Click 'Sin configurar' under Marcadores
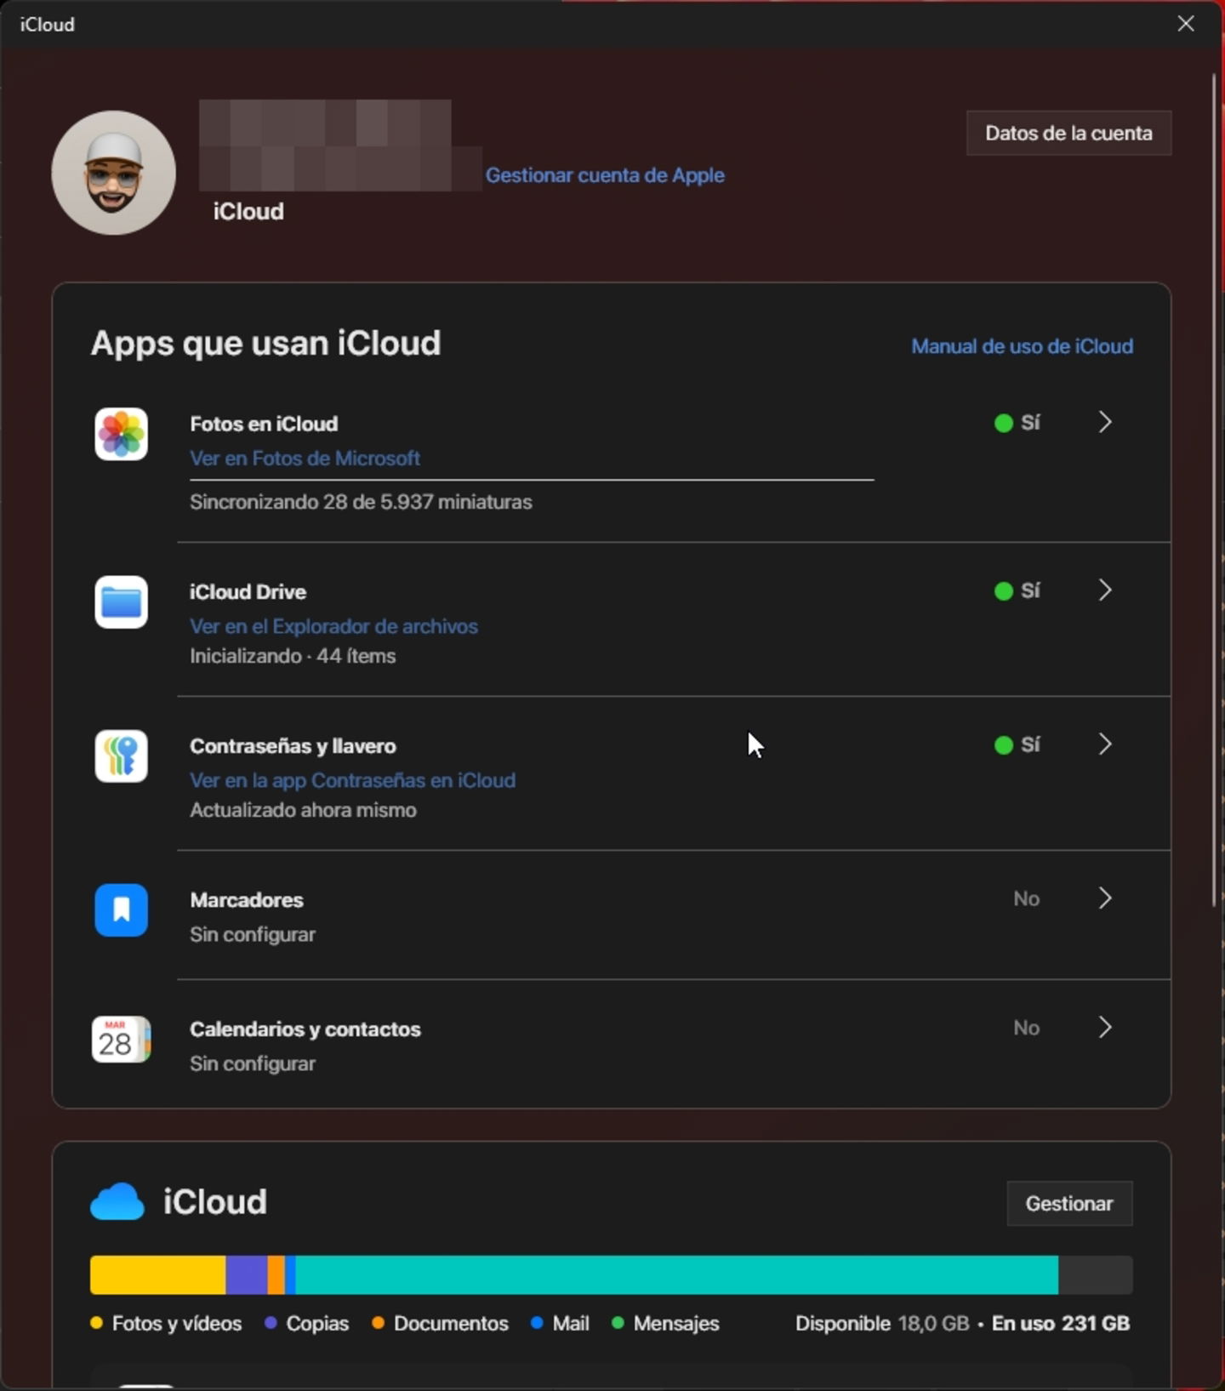This screenshot has width=1225, height=1391. (x=253, y=935)
